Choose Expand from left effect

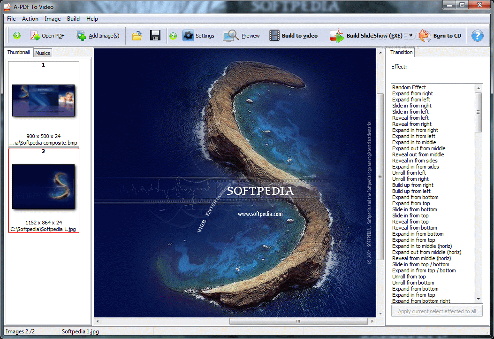(x=411, y=100)
